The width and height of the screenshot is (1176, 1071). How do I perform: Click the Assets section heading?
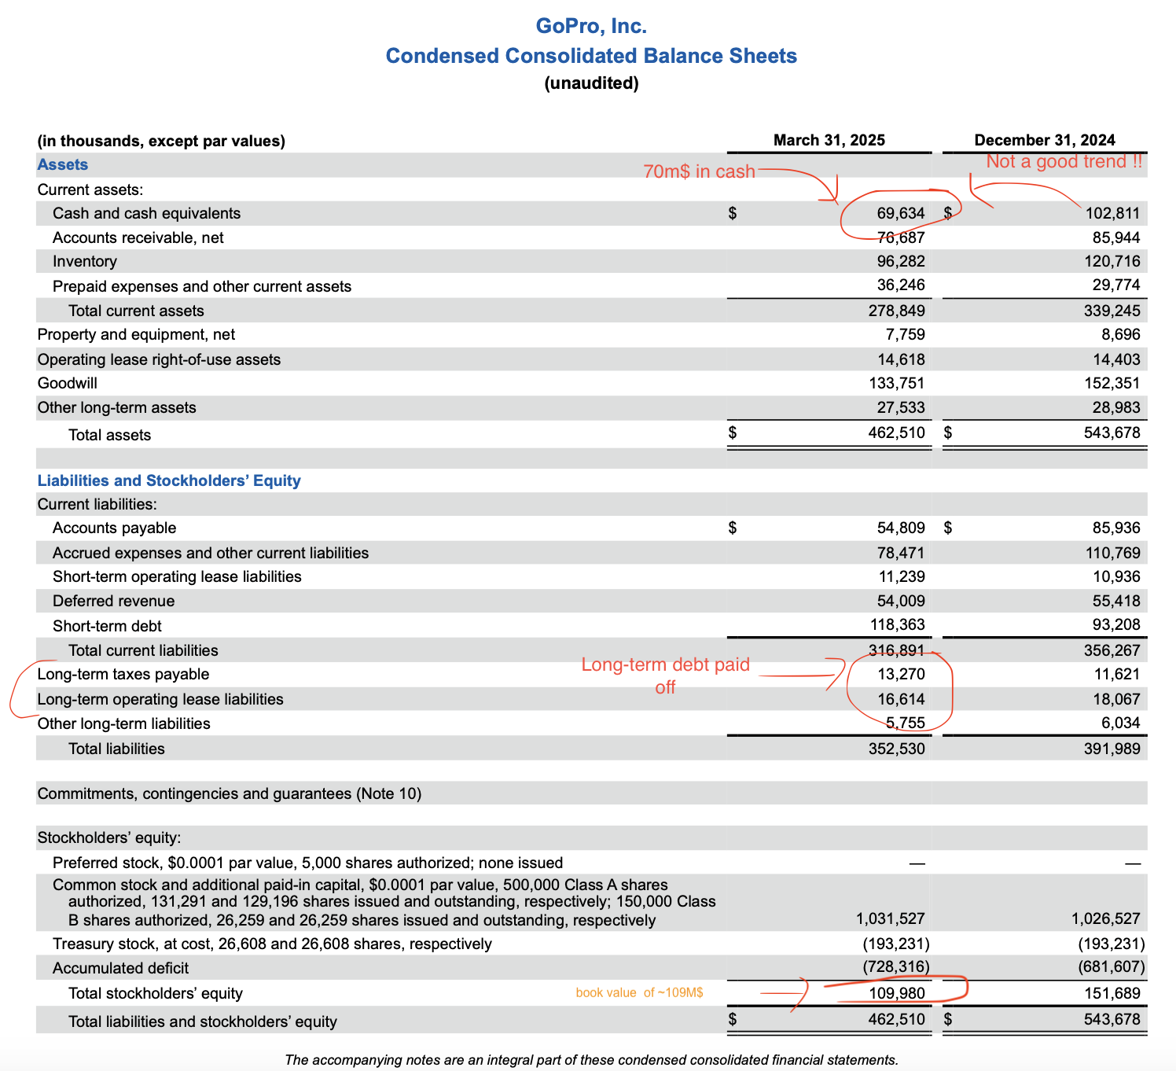tap(63, 164)
